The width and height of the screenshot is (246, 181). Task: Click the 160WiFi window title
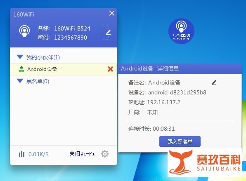tap(24, 14)
